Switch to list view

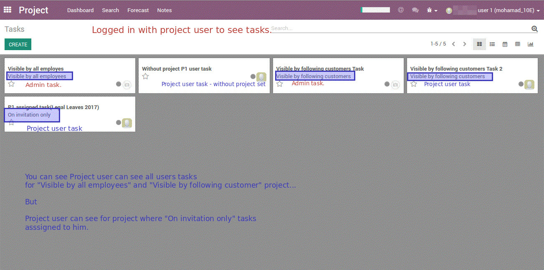(x=492, y=44)
